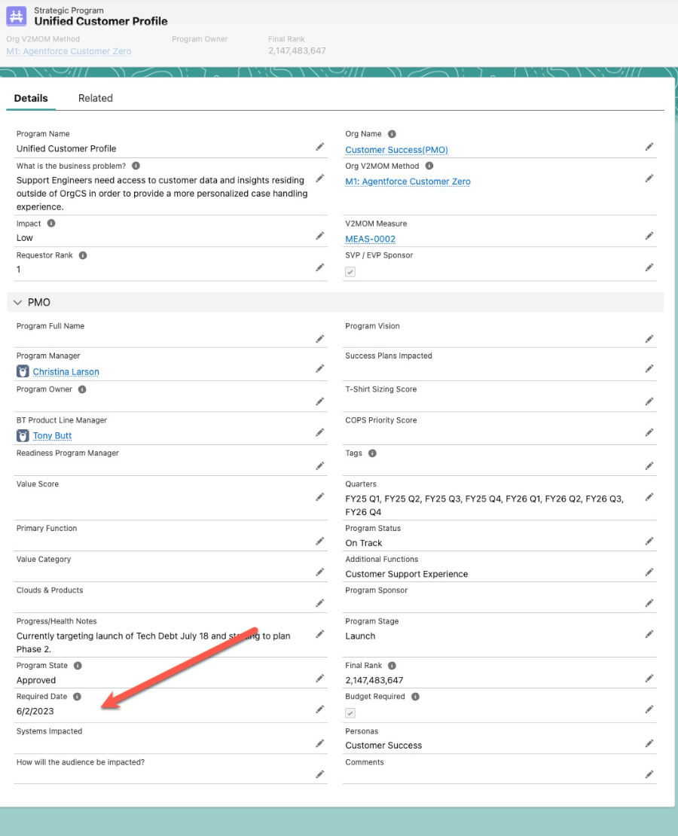Edit Program Manager pencil icon
This screenshot has width=678, height=836.
click(x=319, y=368)
